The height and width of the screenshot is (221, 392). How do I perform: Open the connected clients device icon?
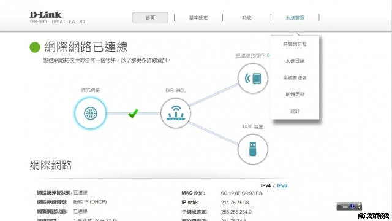point(253,79)
